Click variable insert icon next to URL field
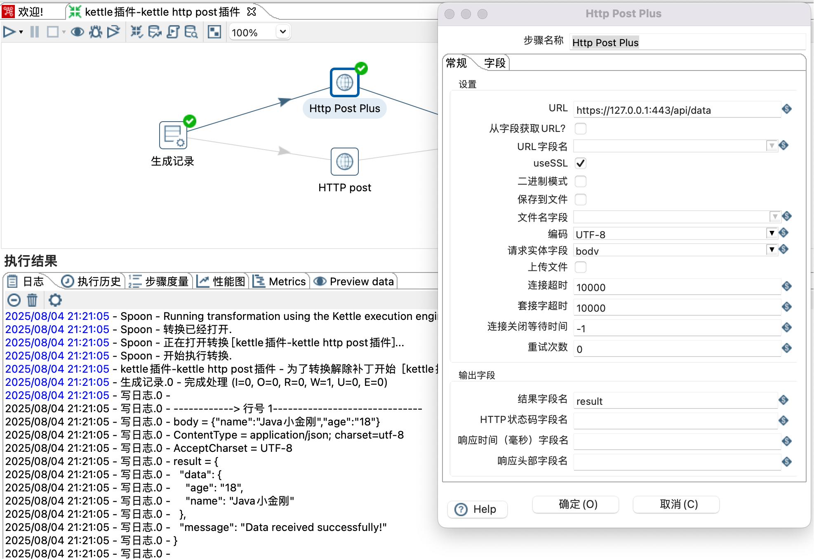The height and width of the screenshot is (559, 814). 786,109
